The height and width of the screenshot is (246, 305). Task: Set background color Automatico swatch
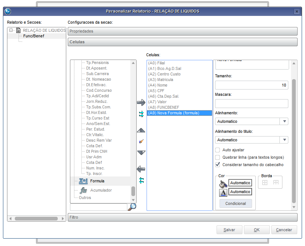[x=240, y=183]
